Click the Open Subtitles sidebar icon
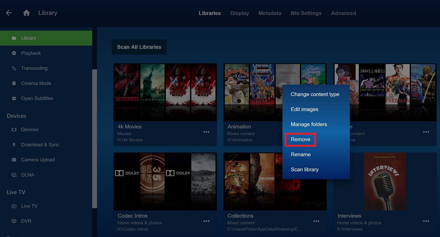Screen dimensions: 440x237 [x=14, y=98]
